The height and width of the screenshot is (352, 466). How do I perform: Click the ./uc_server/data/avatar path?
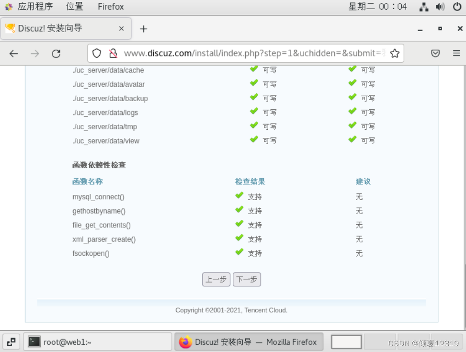(x=108, y=84)
